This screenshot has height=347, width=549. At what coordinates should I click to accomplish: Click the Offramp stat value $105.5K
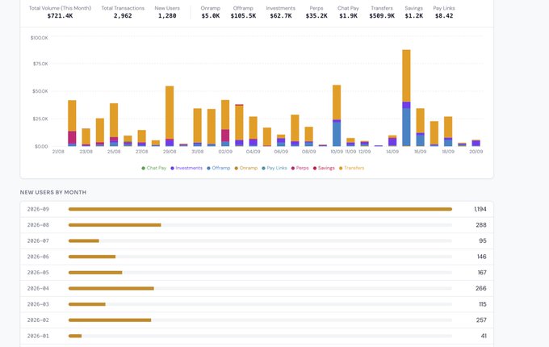click(x=243, y=16)
